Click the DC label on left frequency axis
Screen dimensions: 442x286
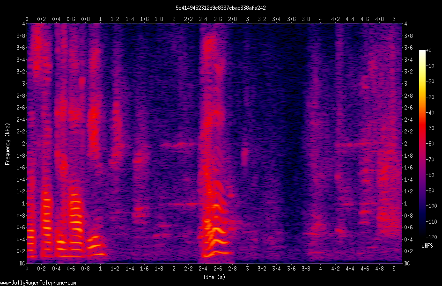click(22, 264)
